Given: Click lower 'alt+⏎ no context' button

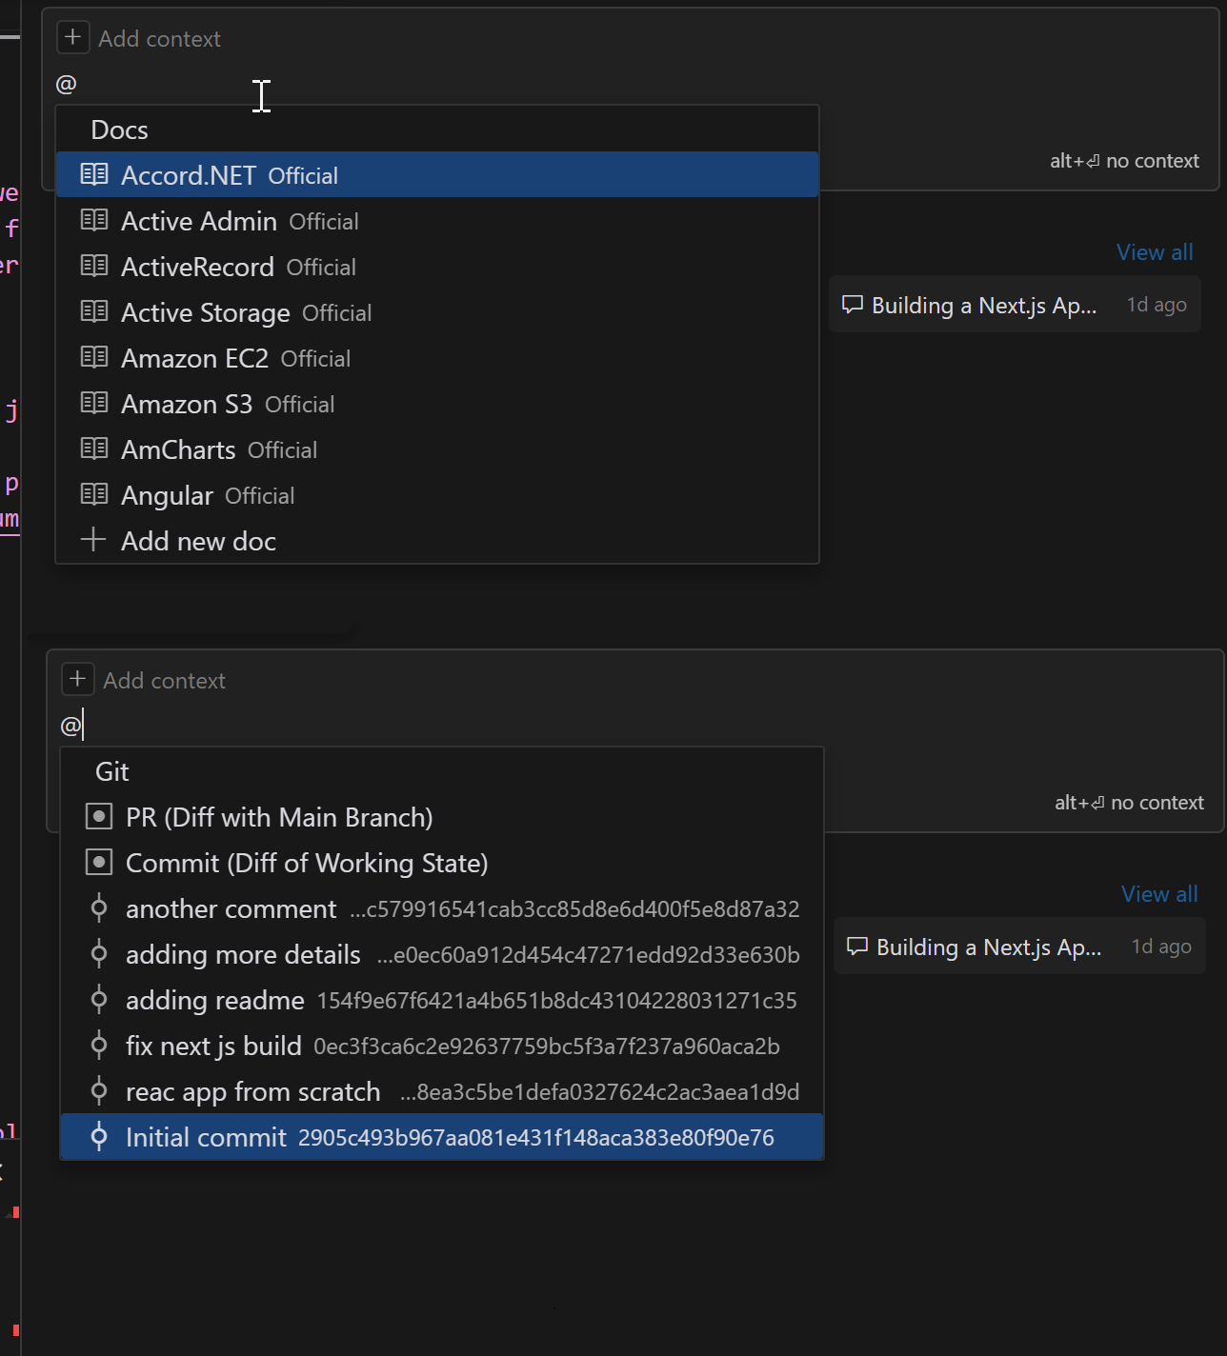Looking at the screenshot, I should coord(1129,803).
